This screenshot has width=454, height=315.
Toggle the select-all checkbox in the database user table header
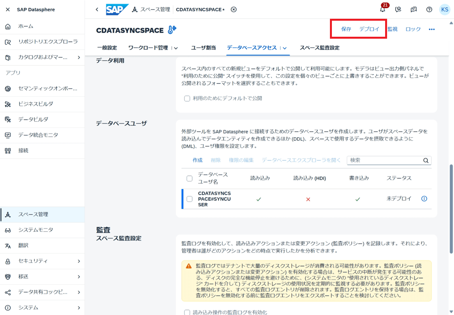(189, 179)
